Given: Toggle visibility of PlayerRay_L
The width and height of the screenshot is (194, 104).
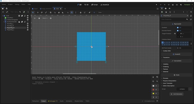Looking at the screenshot, I should tap(28, 30).
